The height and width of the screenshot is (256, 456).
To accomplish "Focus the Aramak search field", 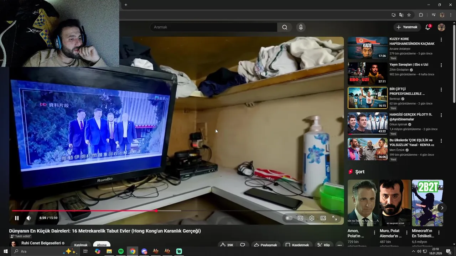I will (213, 27).
